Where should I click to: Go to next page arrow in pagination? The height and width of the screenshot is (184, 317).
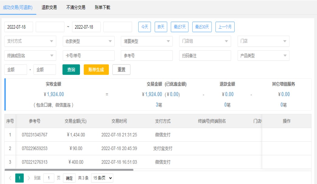coord(29,178)
